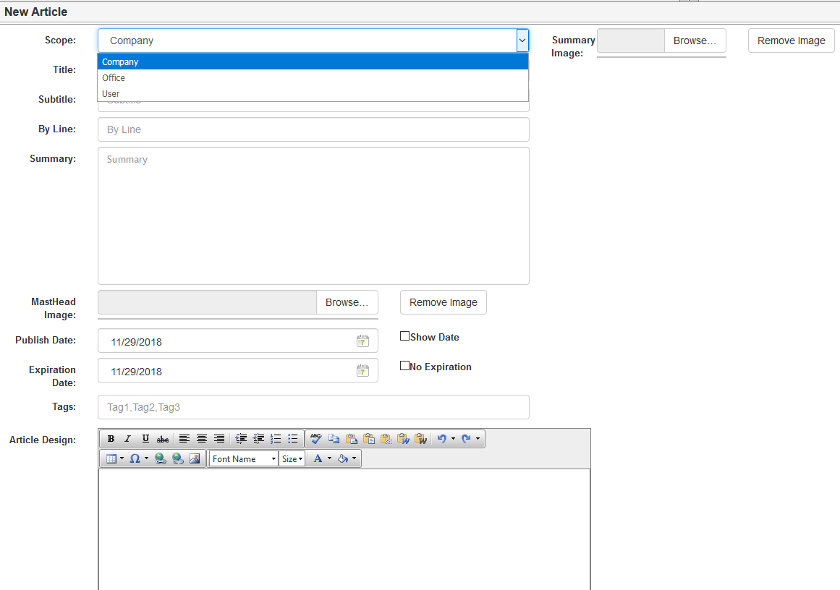
Task: Focus the Summary text area
Action: pos(313,215)
